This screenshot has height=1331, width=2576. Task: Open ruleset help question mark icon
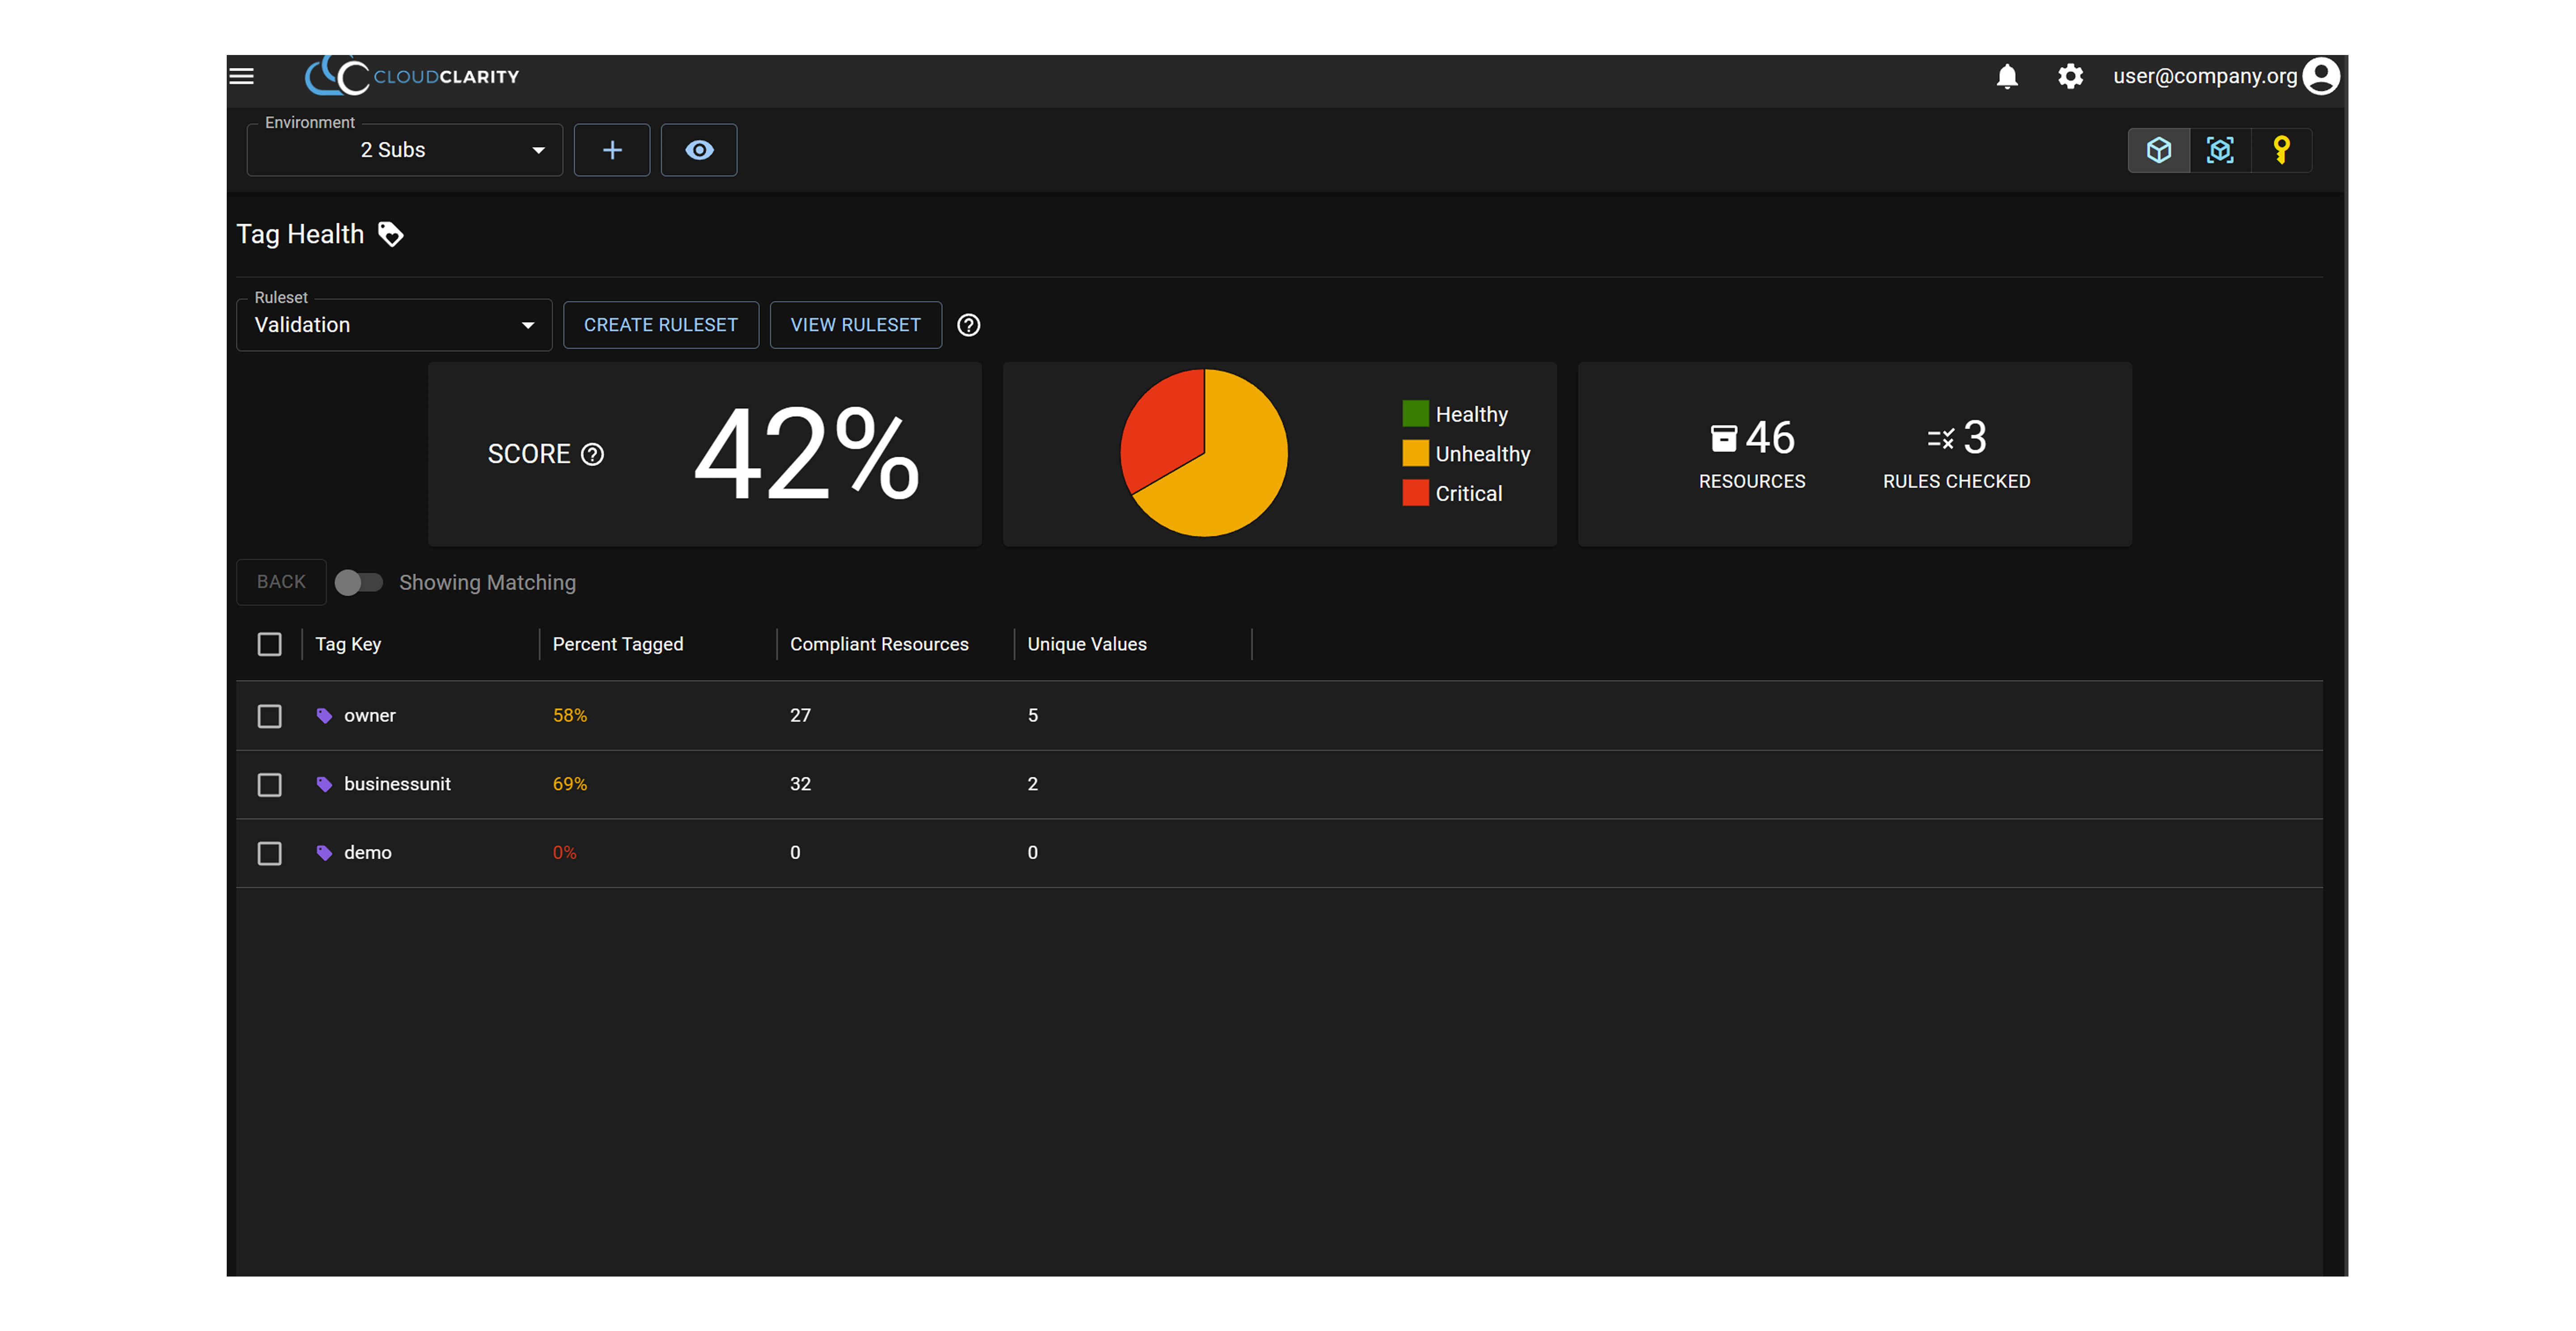coord(968,325)
